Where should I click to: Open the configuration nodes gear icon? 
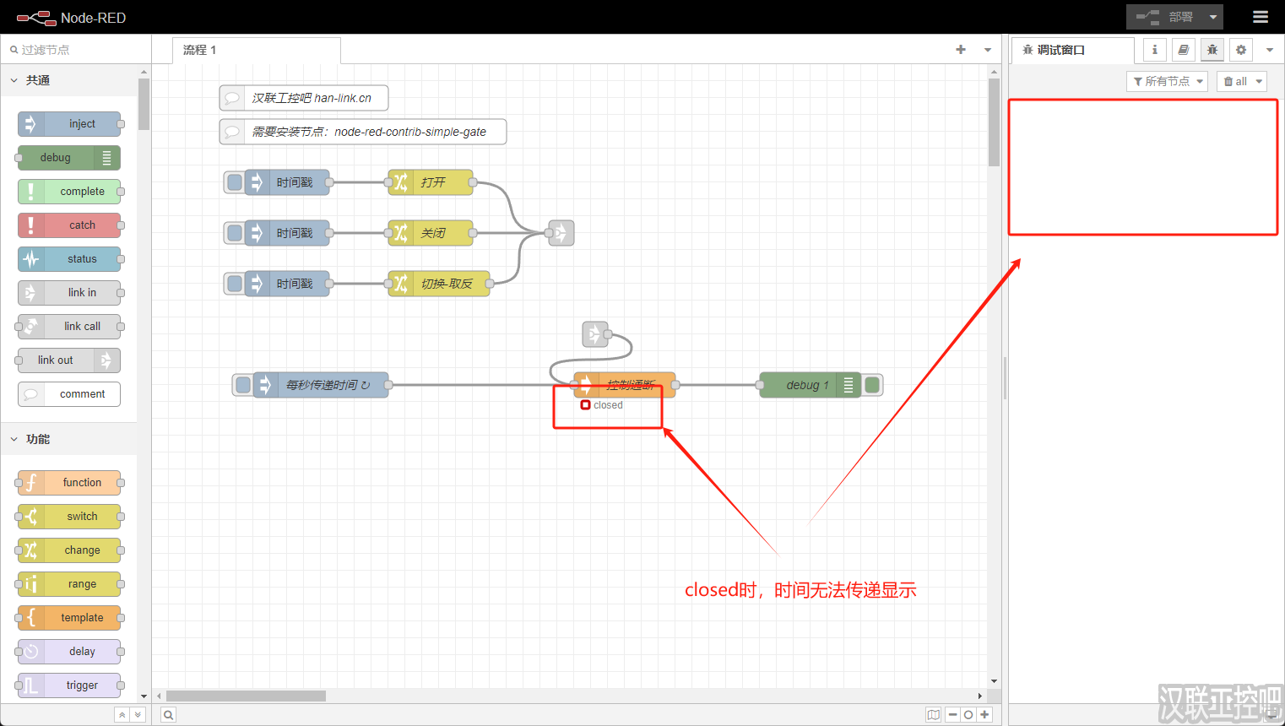pyautogui.click(x=1240, y=50)
